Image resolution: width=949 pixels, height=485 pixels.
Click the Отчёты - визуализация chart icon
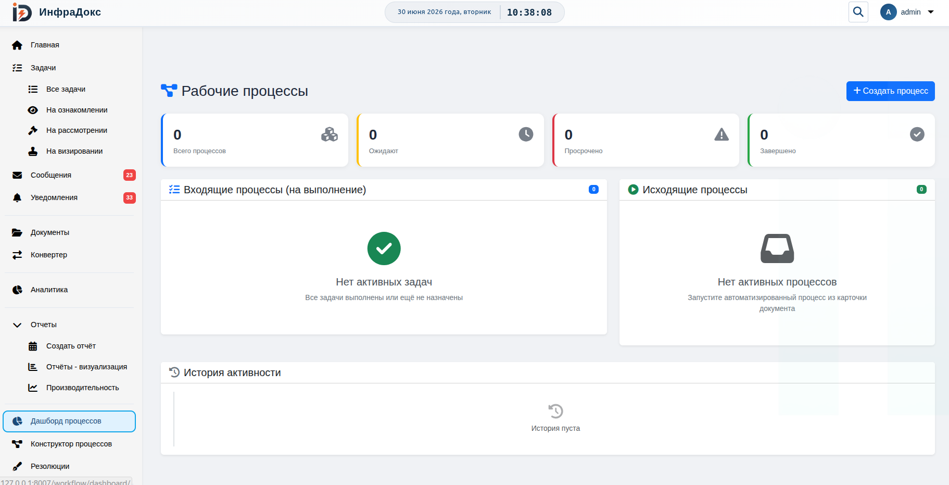click(x=33, y=367)
